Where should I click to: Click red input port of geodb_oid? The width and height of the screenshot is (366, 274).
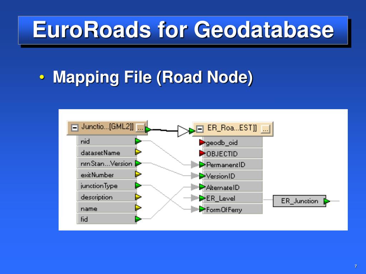202,142
